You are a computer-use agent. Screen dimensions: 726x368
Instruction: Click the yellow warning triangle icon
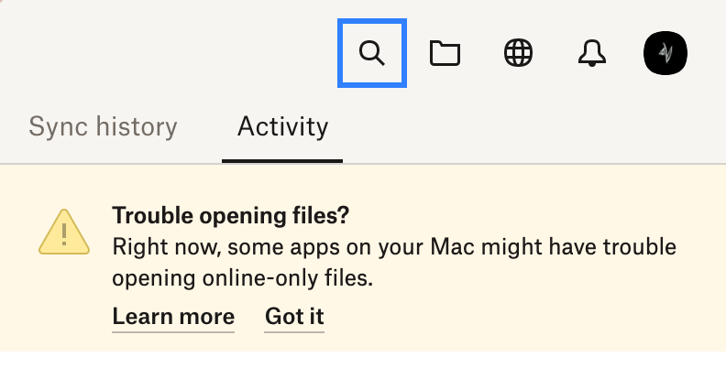click(64, 232)
